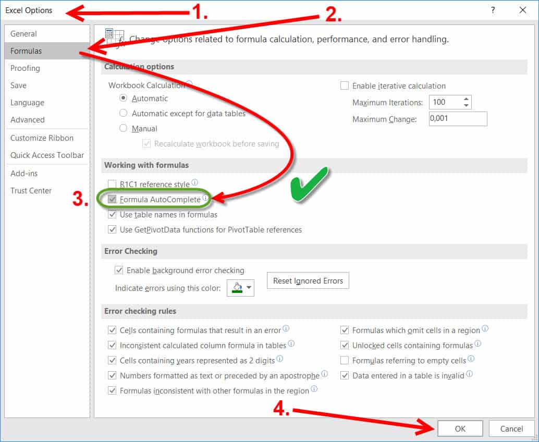Open the Quick Access Toolbar category
Image resolution: width=539 pixels, height=442 pixels.
[x=47, y=155]
